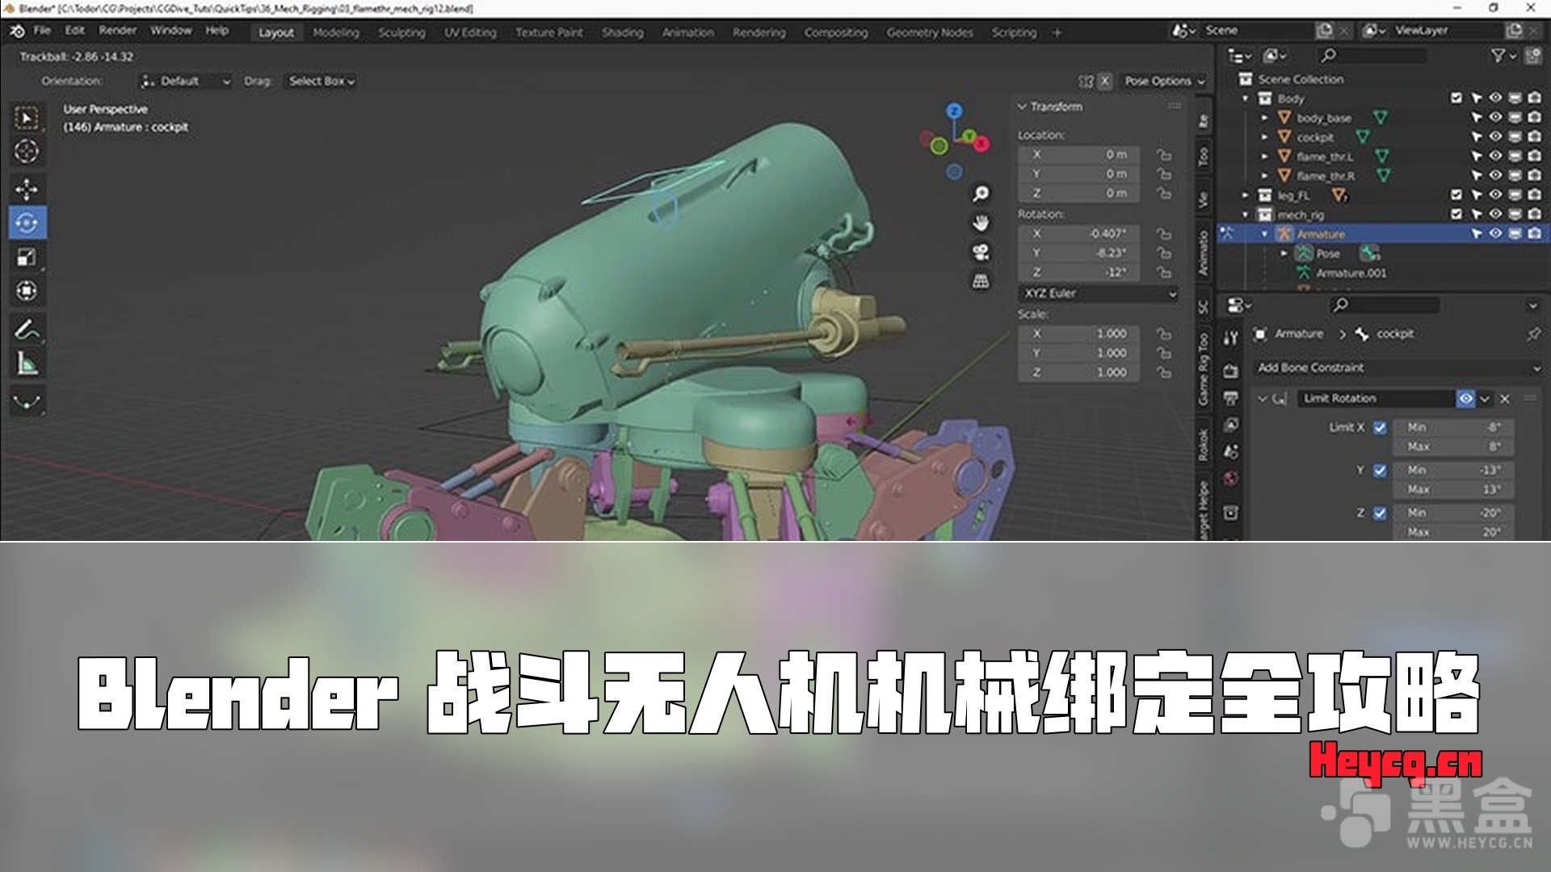Uncheck Limit X checkbox
1551x872 pixels.
1380,428
